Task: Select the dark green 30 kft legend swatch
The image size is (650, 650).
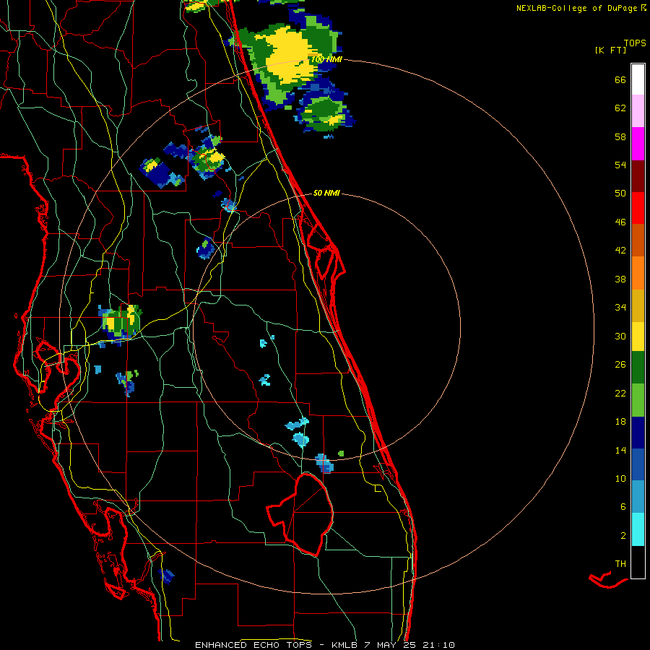Action: (x=638, y=368)
